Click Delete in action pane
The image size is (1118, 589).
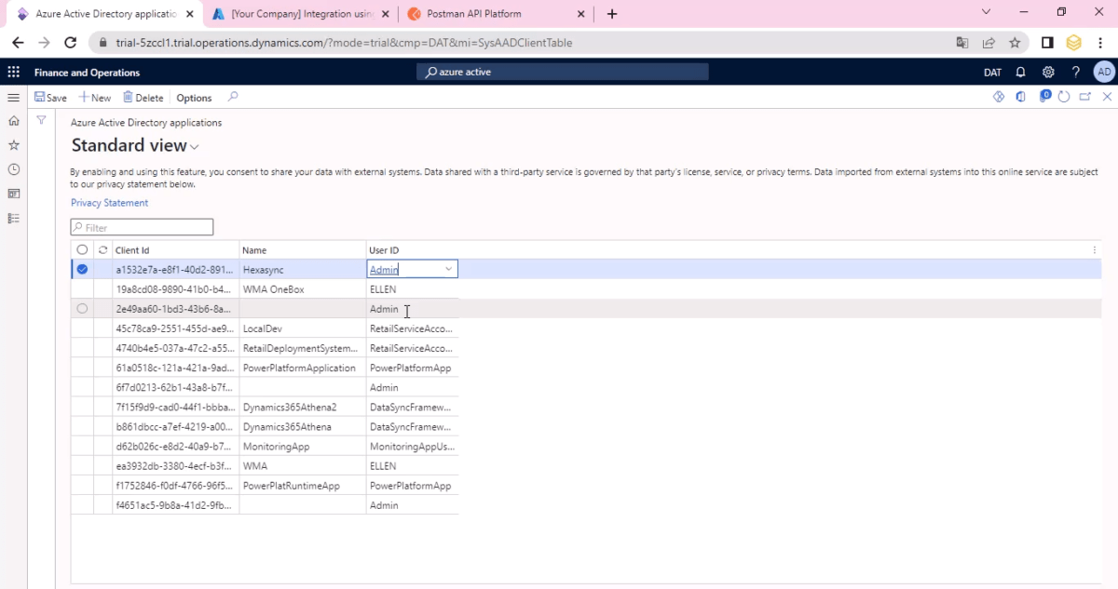[143, 98]
